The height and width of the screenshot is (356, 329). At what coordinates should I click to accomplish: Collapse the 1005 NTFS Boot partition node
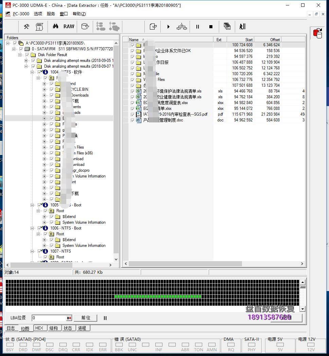click(x=33, y=205)
